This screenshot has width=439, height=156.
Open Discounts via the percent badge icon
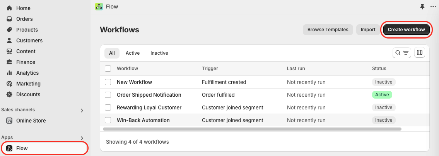9,94
